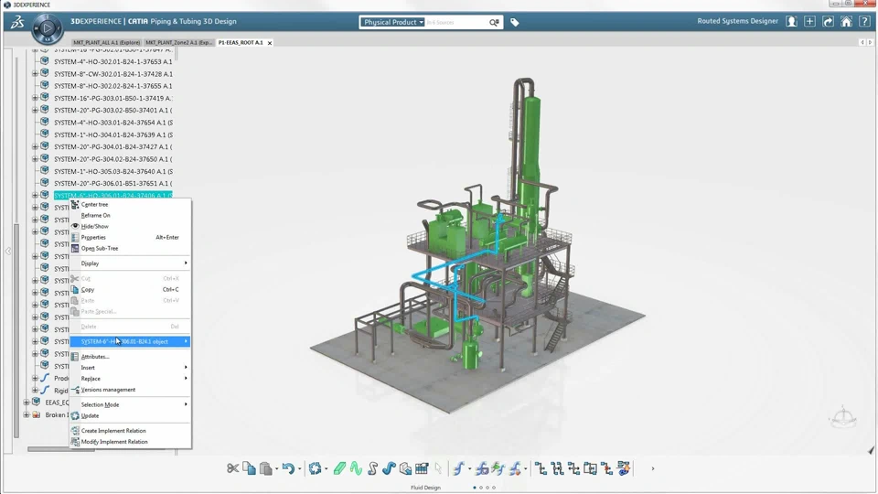Switch to MKT_PLANT_Zone2 A.1 tab

click(x=178, y=43)
